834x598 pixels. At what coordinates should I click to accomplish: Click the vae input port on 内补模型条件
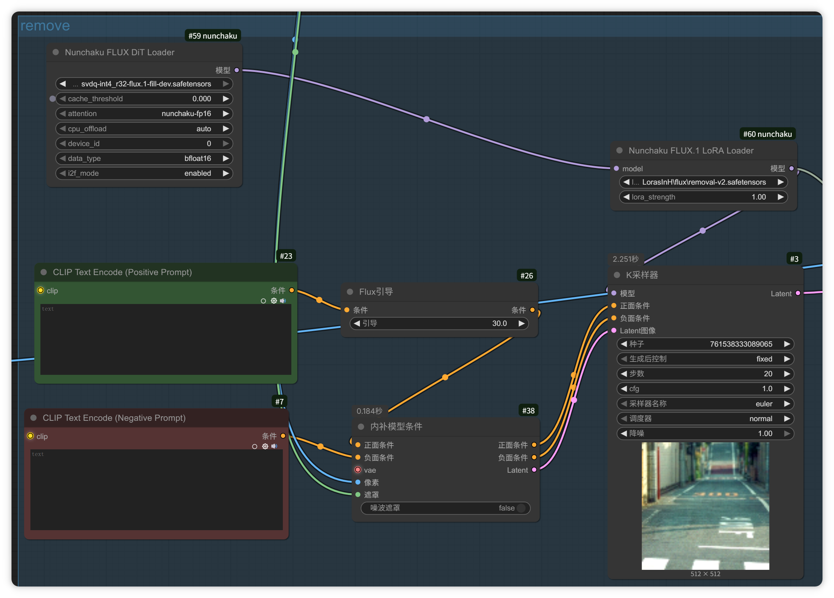point(358,470)
